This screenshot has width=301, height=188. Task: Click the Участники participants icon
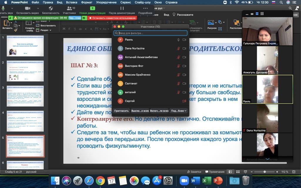click(69, 9)
